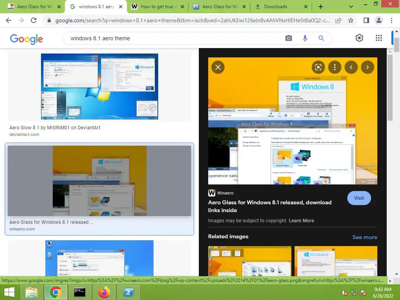Open PowerShell from taskbar
Image resolution: width=400 pixels, height=300 pixels.
[x=128, y=292]
